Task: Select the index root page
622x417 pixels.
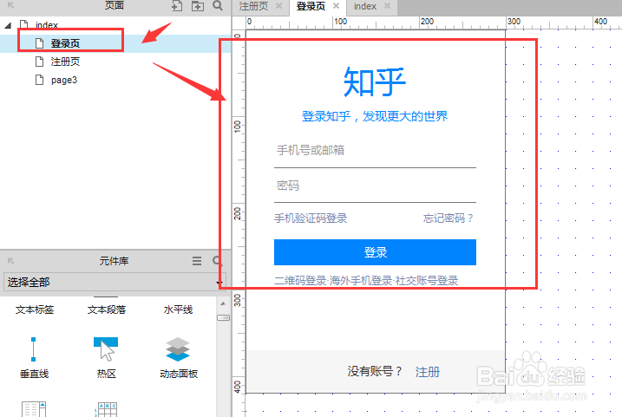Action: click(x=47, y=25)
